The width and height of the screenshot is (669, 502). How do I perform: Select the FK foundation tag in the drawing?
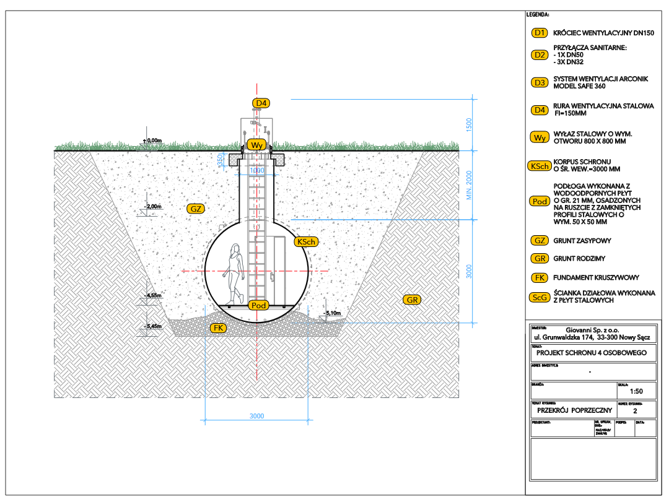(217, 327)
